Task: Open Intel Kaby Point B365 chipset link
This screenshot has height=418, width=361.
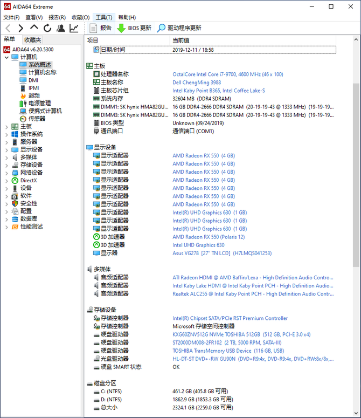Action: [x=219, y=91]
